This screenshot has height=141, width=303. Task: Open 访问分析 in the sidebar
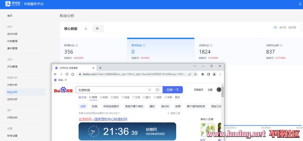12,99
